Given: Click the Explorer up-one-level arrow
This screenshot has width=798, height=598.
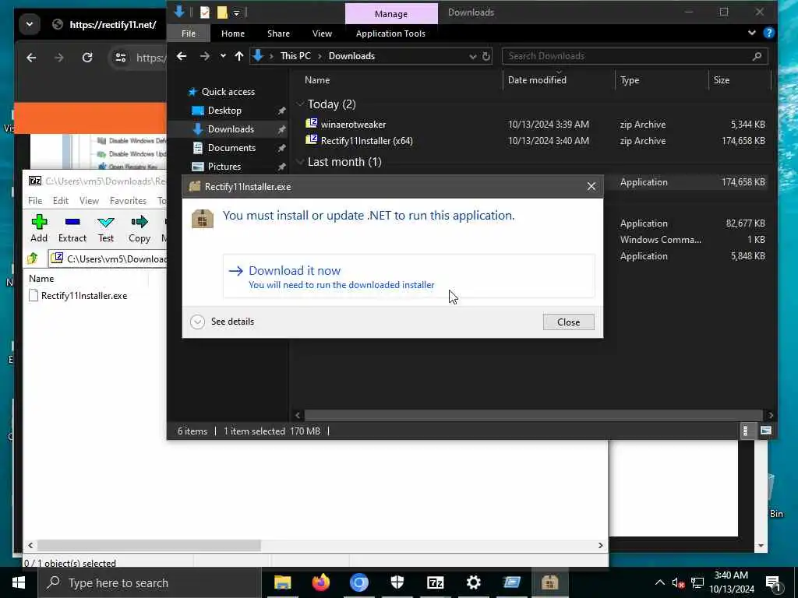Looking at the screenshot, I should [238, 56].
